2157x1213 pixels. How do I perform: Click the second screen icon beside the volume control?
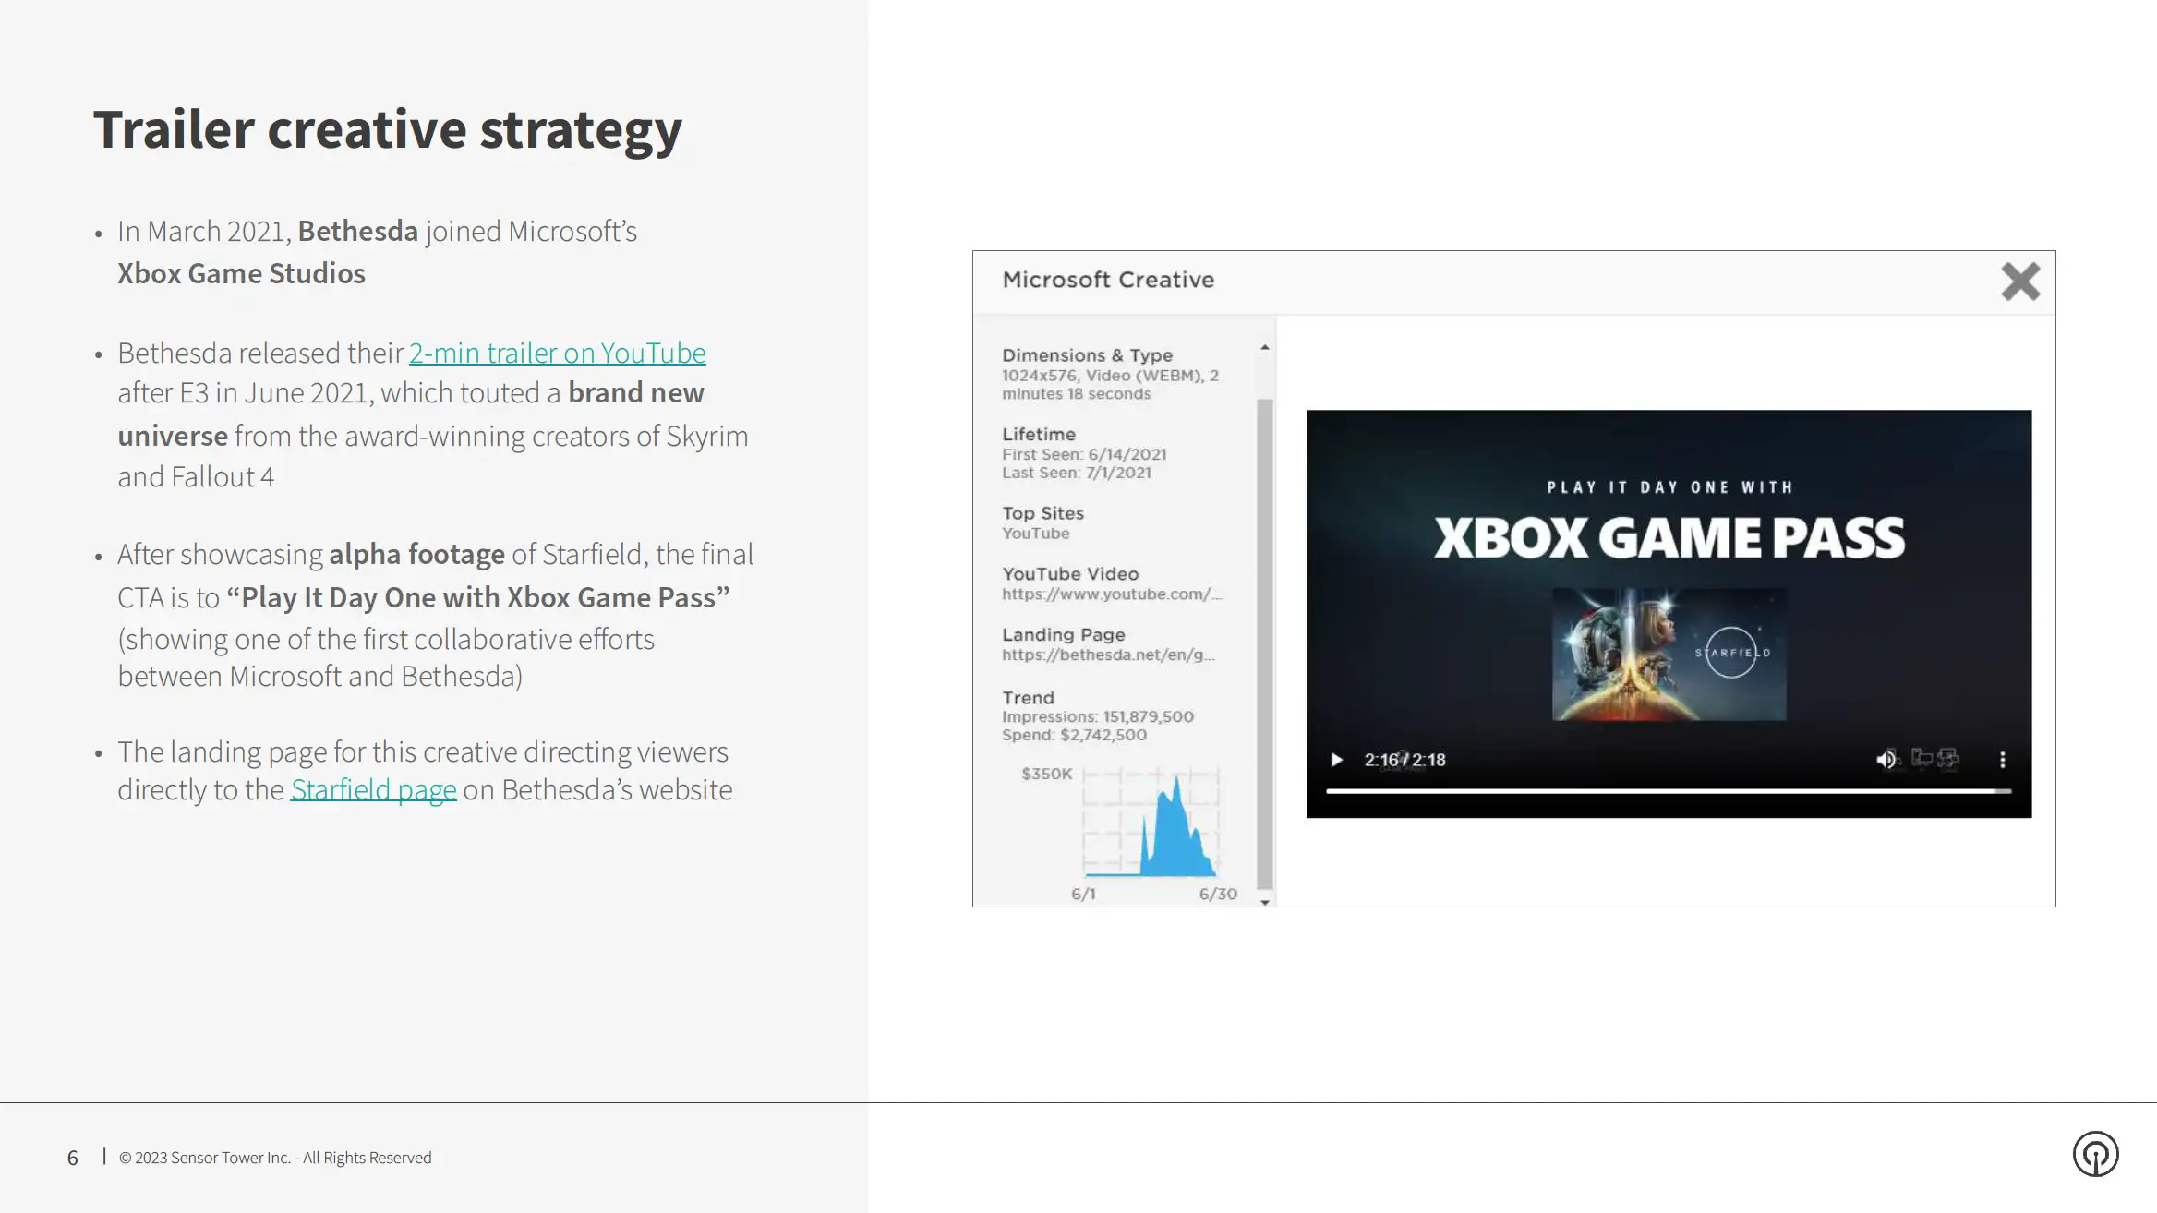coord(1948,758)
